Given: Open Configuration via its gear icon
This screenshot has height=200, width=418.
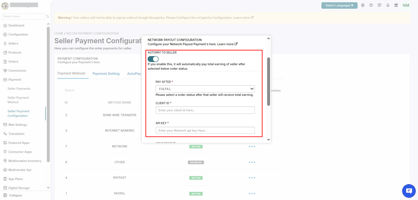Looking at the screenshot, I should [x=5, y=35].
